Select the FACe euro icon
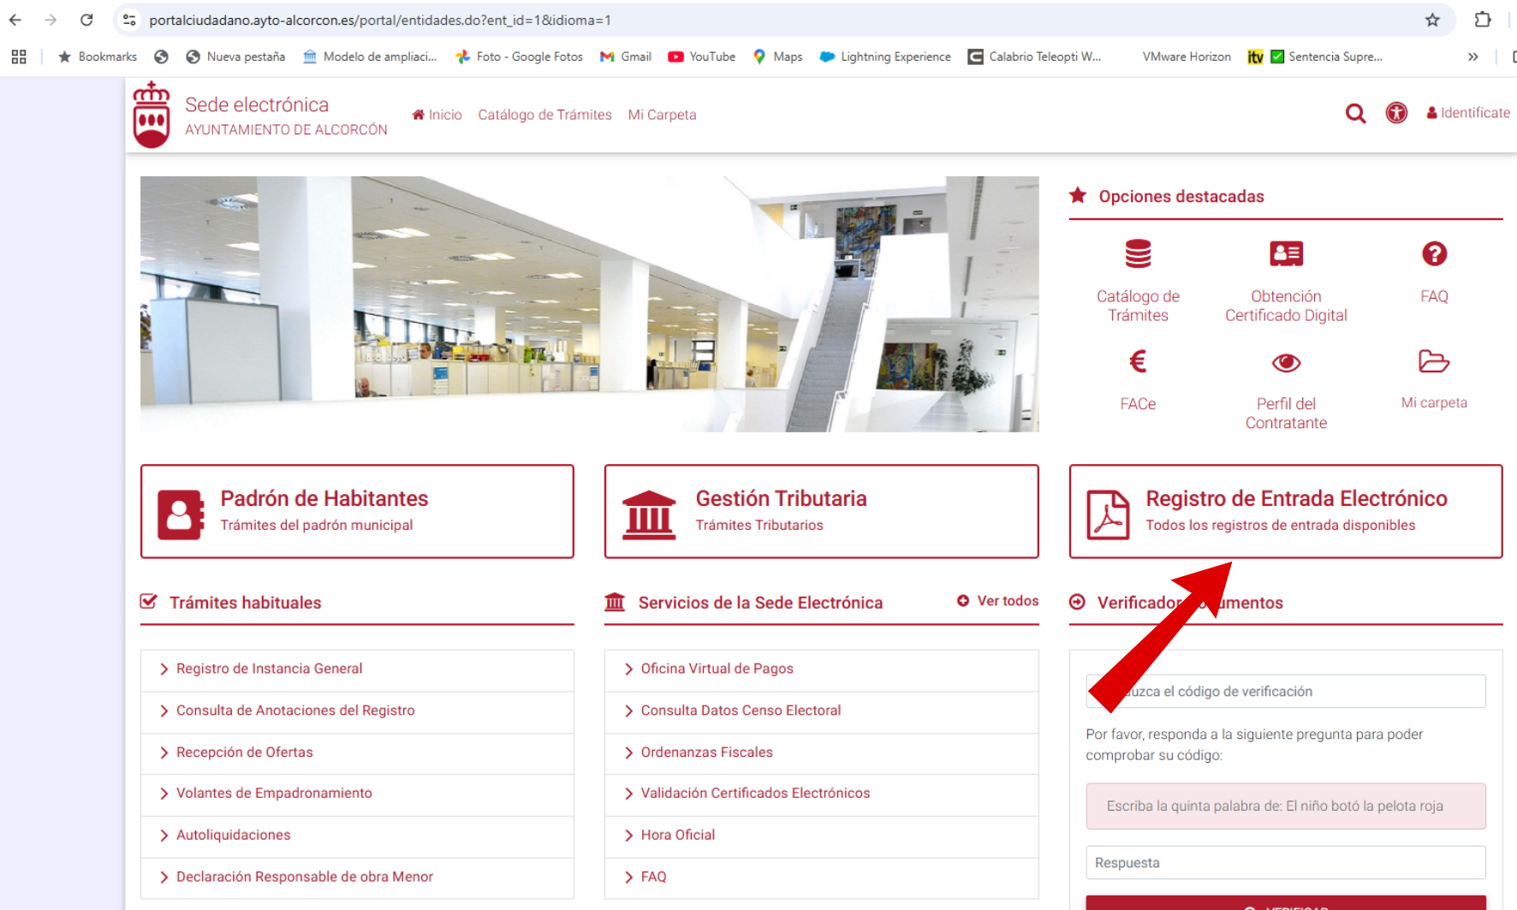The image size is (1517, 910). click(1138, 362)
